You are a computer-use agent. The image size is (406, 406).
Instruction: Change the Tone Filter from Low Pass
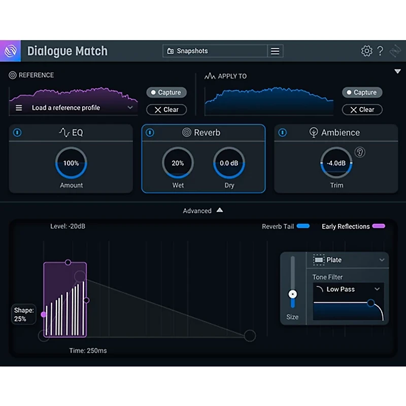(x=348, y=289)
